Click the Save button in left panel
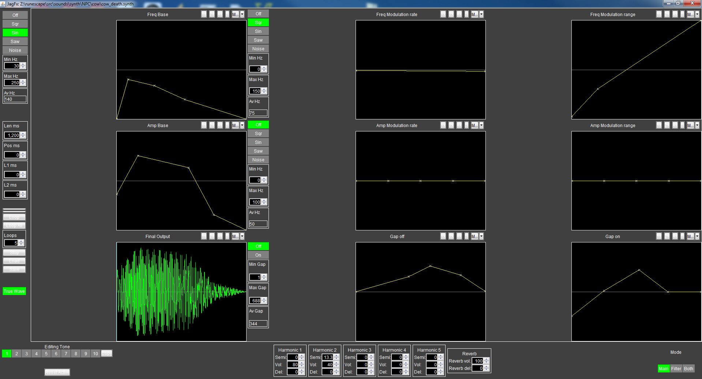Screen dimensions: 702x379 [x=14, y=269]
